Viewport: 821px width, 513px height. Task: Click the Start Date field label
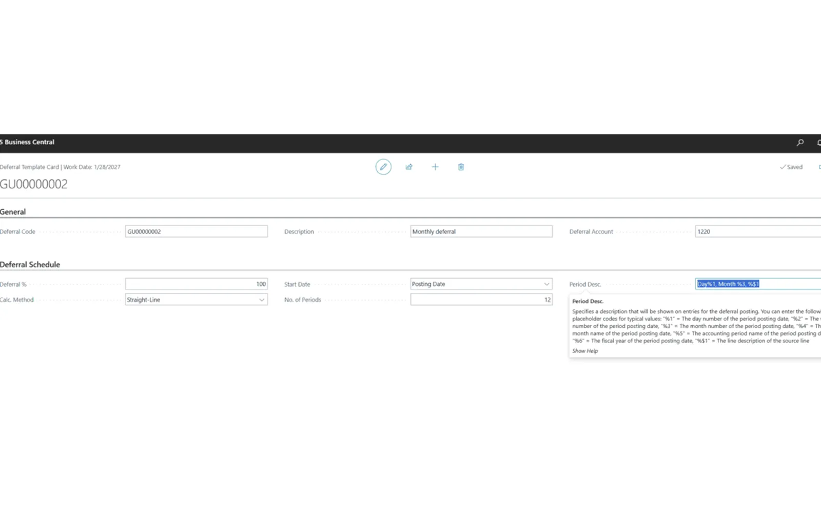pos(297,284)
